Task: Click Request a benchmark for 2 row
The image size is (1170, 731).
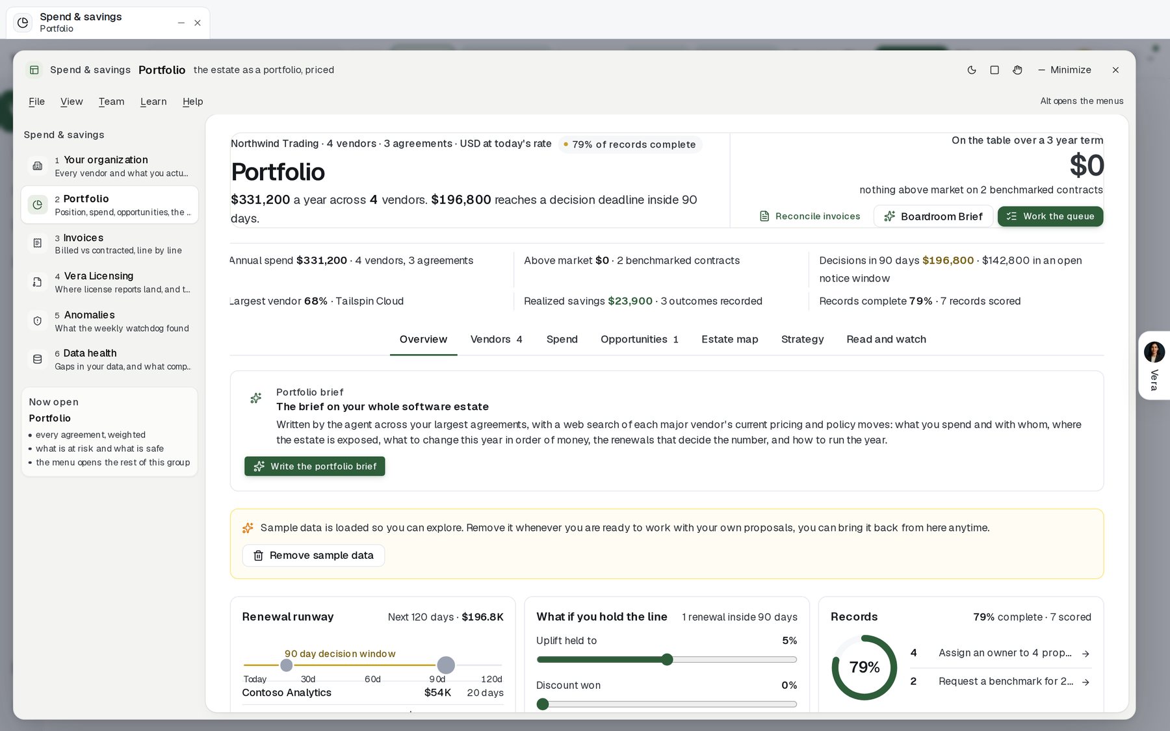Action: pyautogui.click(x=1000, y=682)
